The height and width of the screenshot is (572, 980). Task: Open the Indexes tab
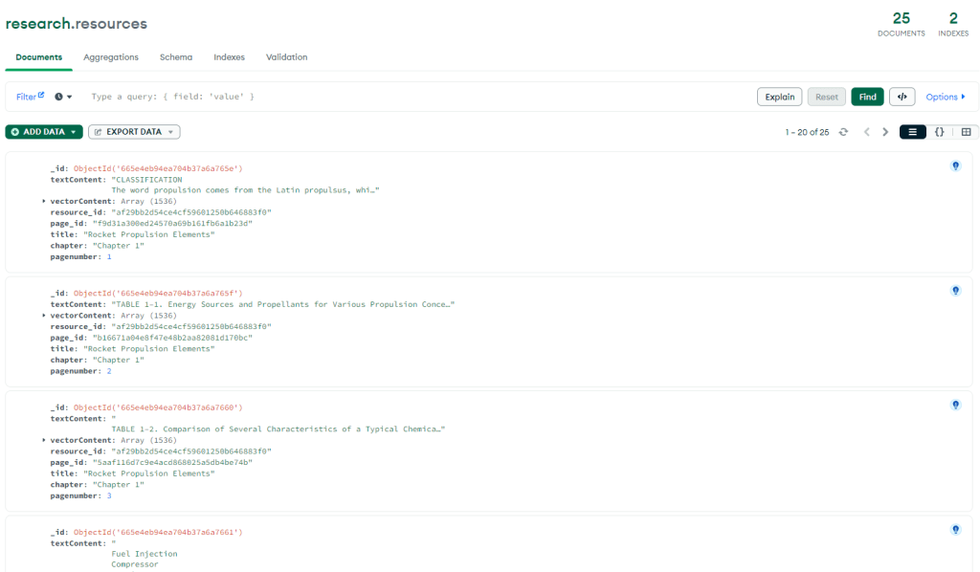pyautogui.click(x=229, y=57)
